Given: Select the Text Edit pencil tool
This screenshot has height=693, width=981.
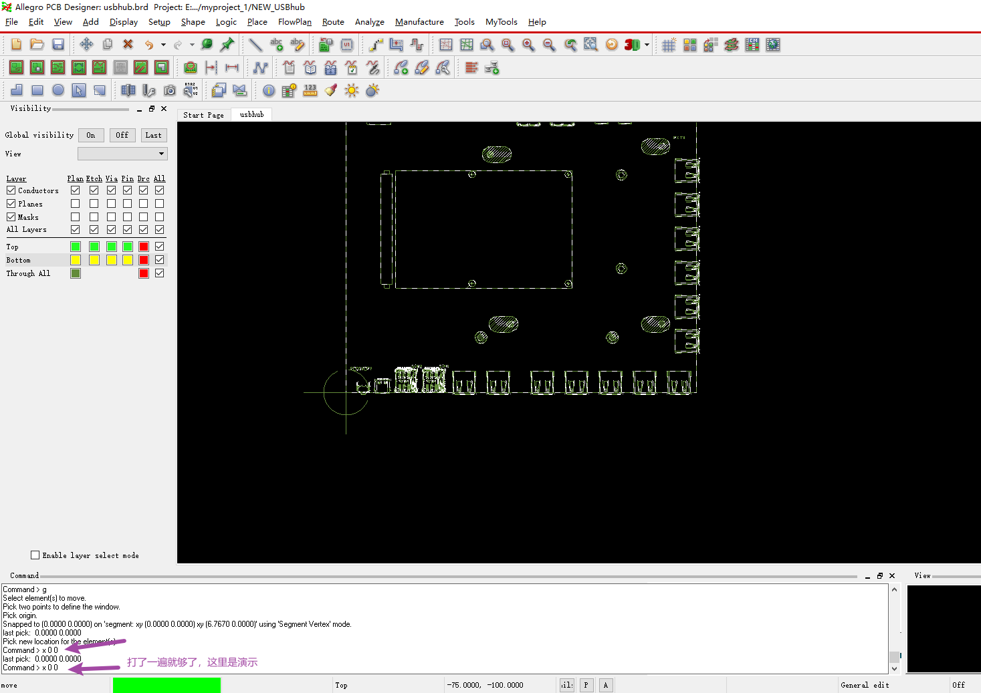Looking at the screenshot, I should point(298,45).
